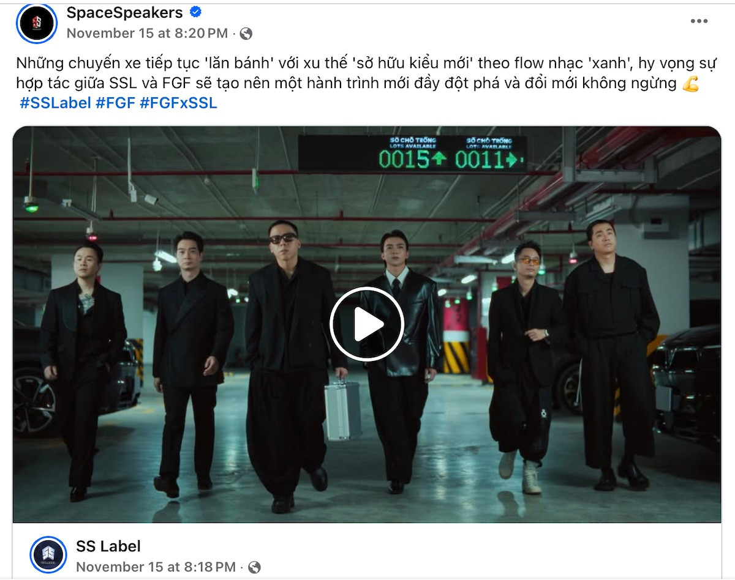Open the November 15 at 8:18 PM timestamp
Image resolution: width=735 pixels, height=580 pixels.
[x=156, y=567]
